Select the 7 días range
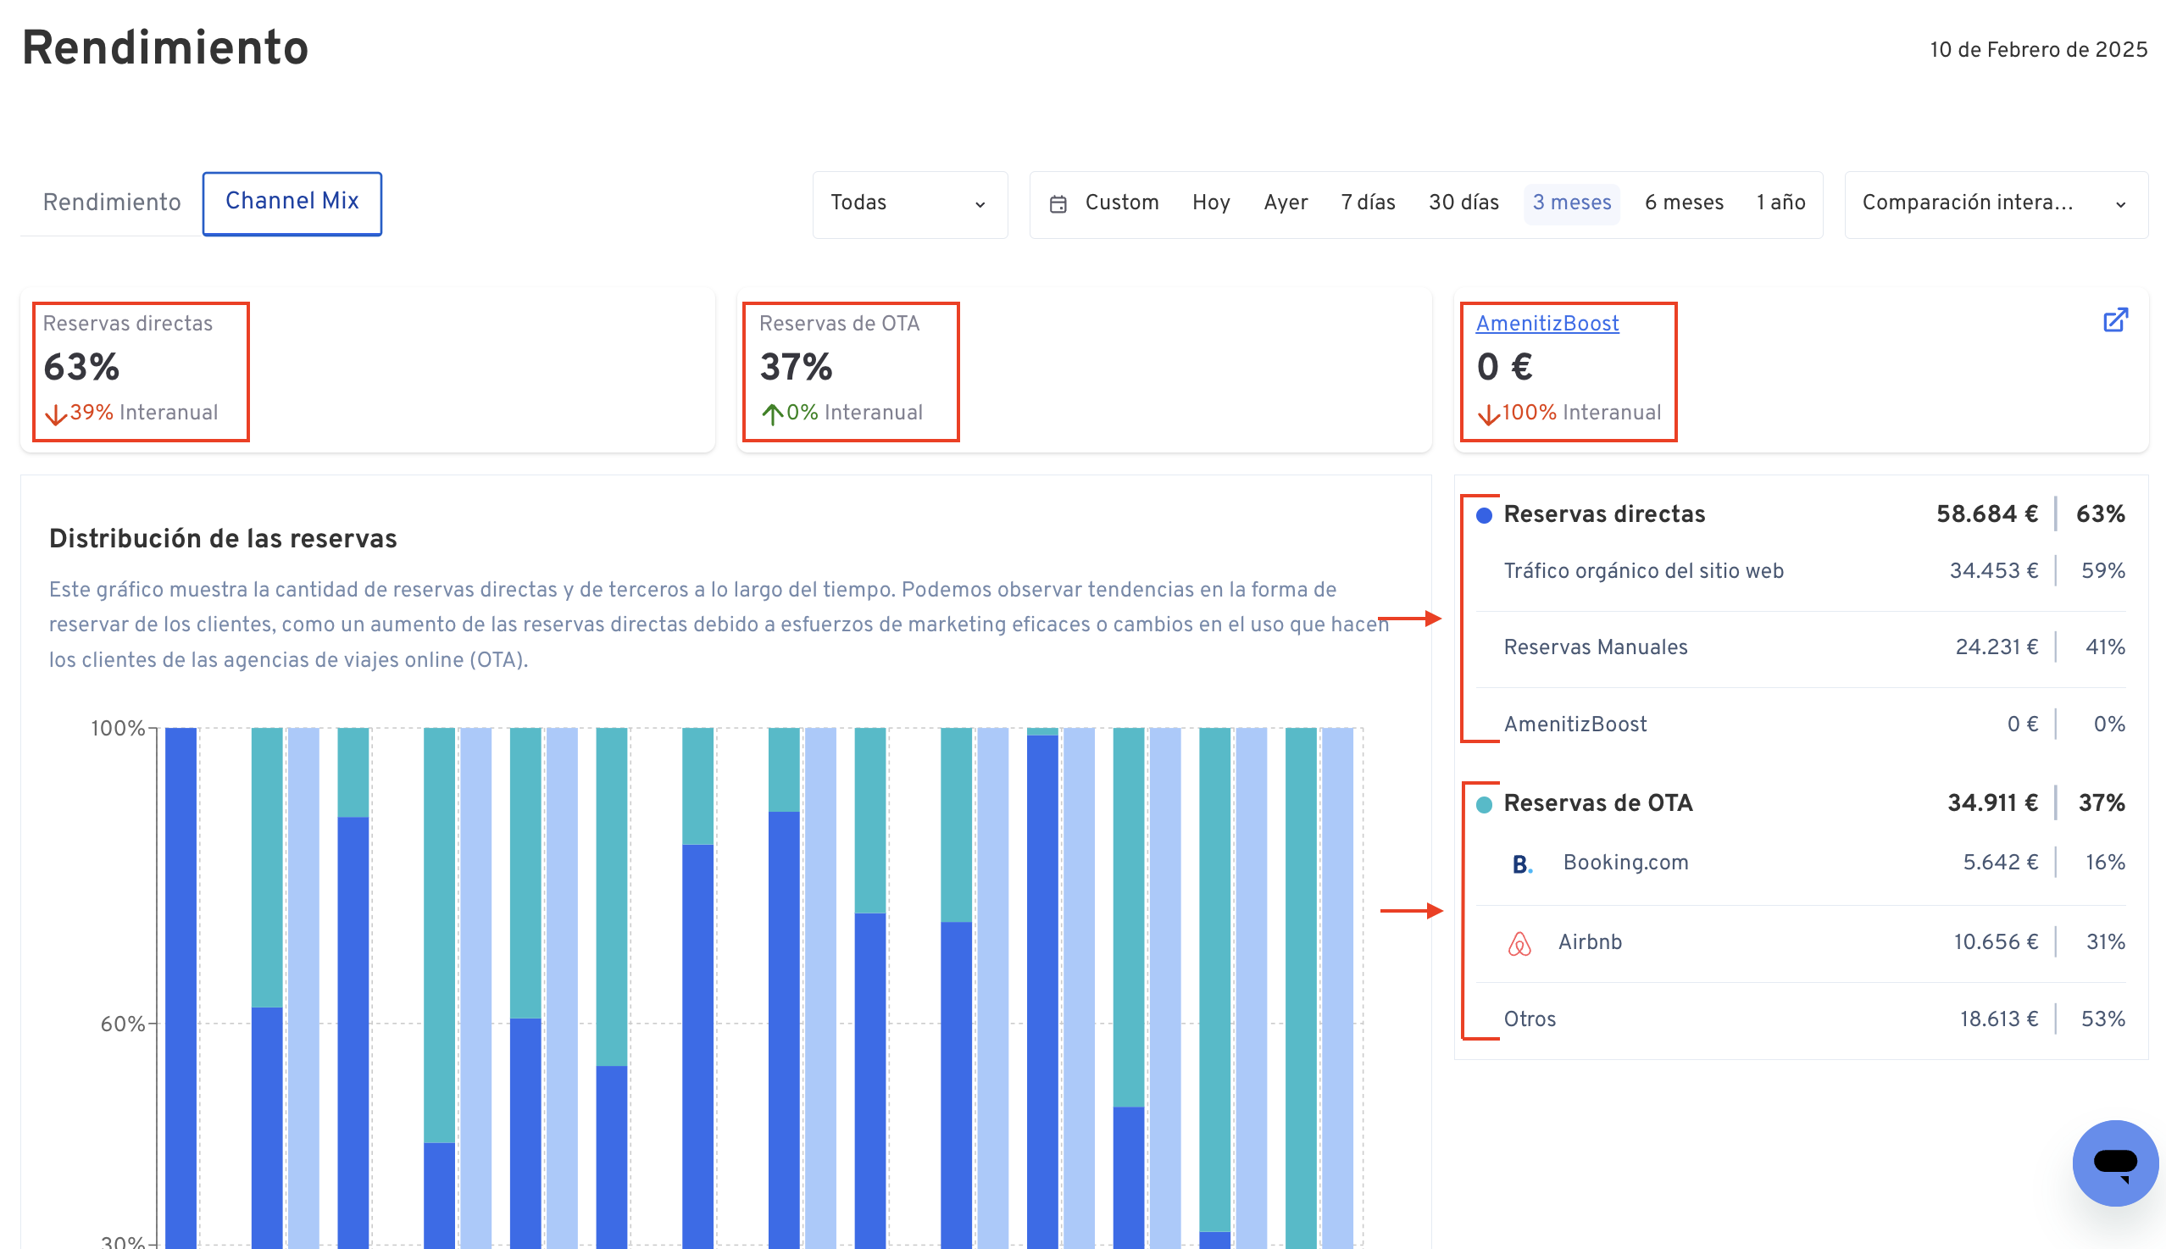The height and width of the screenshot is (1249, 2166). (1368, 203)
